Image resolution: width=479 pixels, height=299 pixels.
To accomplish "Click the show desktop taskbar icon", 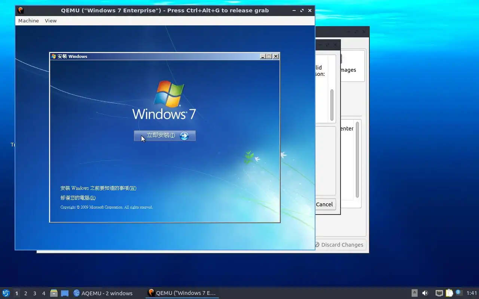I will tap(65, 293).
